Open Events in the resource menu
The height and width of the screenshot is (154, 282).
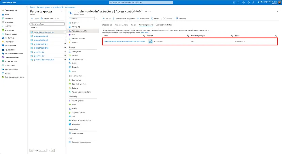pyautogui.click(x=74, y=43)
